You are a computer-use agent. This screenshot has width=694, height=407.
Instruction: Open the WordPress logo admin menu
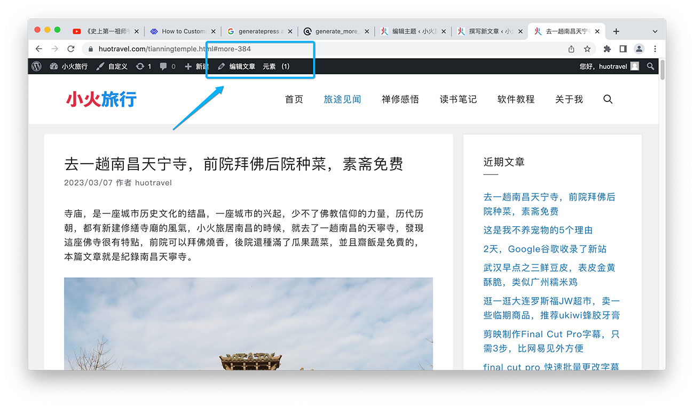[x=36, y=66]
